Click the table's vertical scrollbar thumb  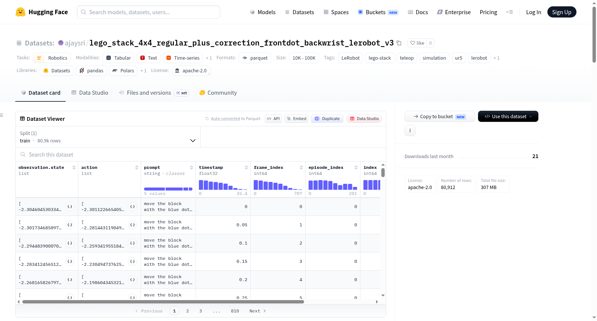coord(383,173)
